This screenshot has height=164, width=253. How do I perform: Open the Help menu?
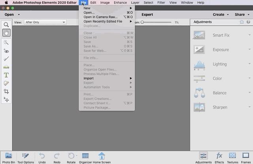pyautogui.click(x=201, y=3)
